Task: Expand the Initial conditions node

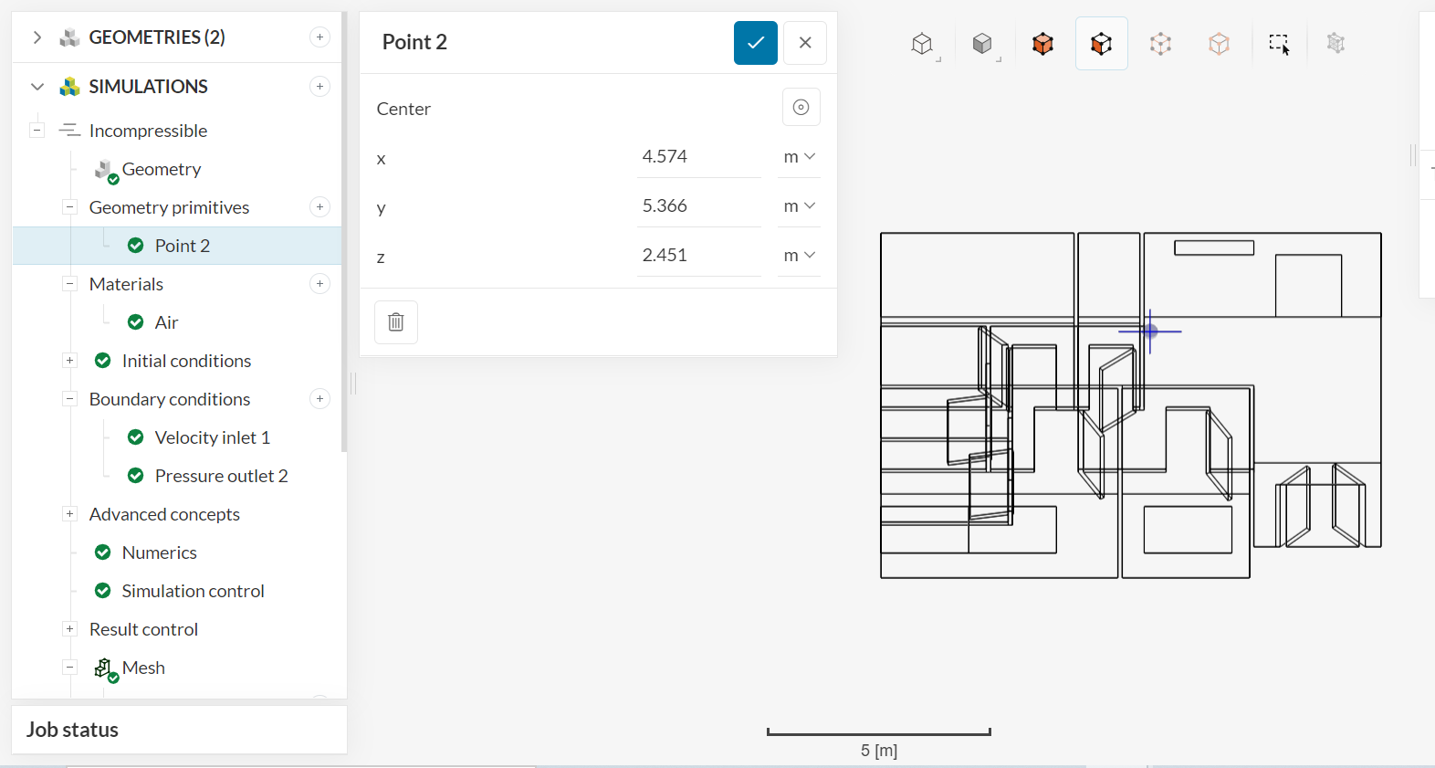Action: (69, 361)
